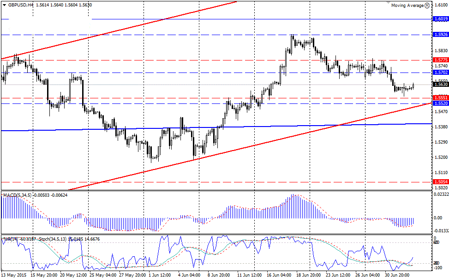The height and width of the screenshot is (278, 449).
Task: Click the 'MACD(5,34,5)' indicator label
Action: (17, 195)
